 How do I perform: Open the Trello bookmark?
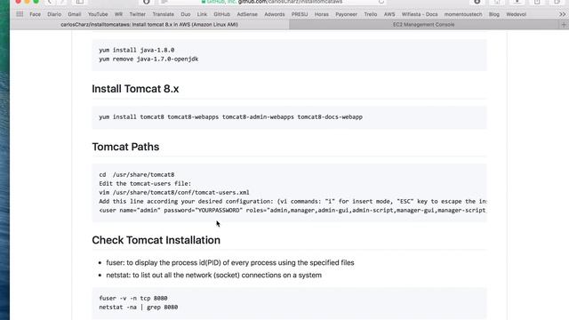tap(371, 14)
